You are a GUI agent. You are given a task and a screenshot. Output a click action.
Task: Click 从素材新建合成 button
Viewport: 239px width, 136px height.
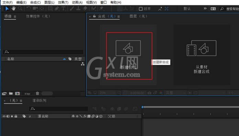(x=202, y=55)
